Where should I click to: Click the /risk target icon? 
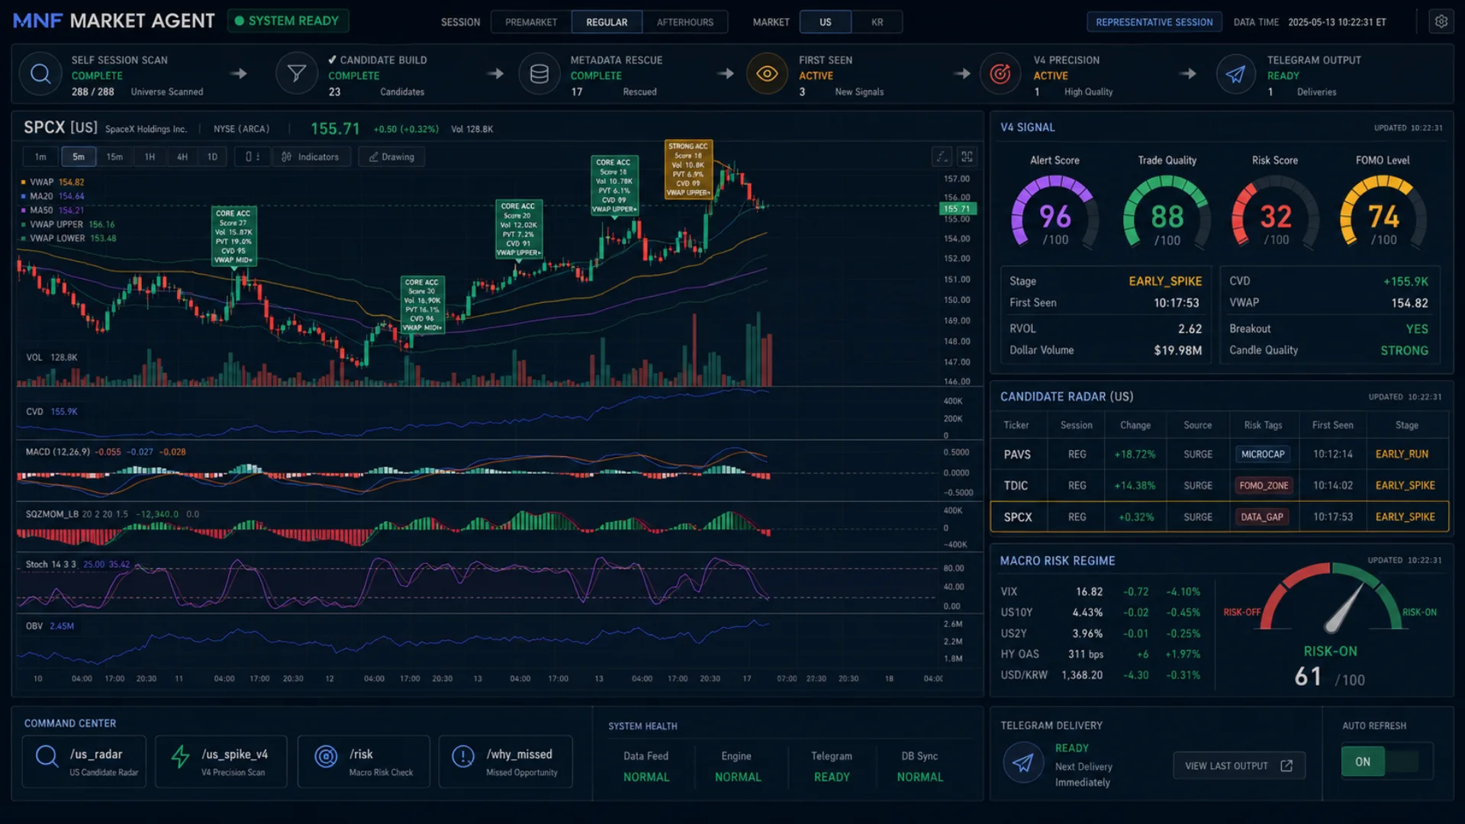[326, 756]
